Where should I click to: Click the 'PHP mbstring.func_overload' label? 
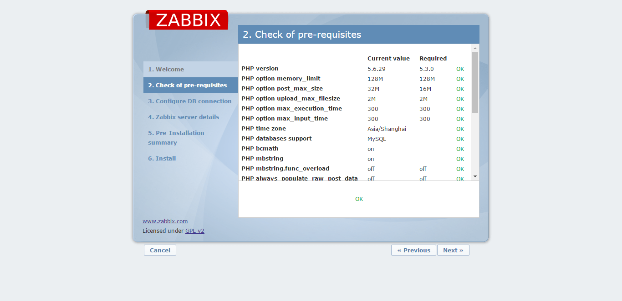(x=285, y=168)
